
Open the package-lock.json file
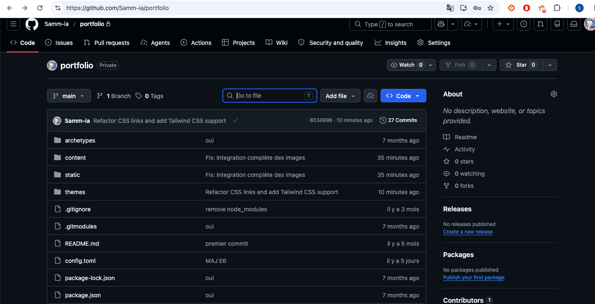coord(90,278)
